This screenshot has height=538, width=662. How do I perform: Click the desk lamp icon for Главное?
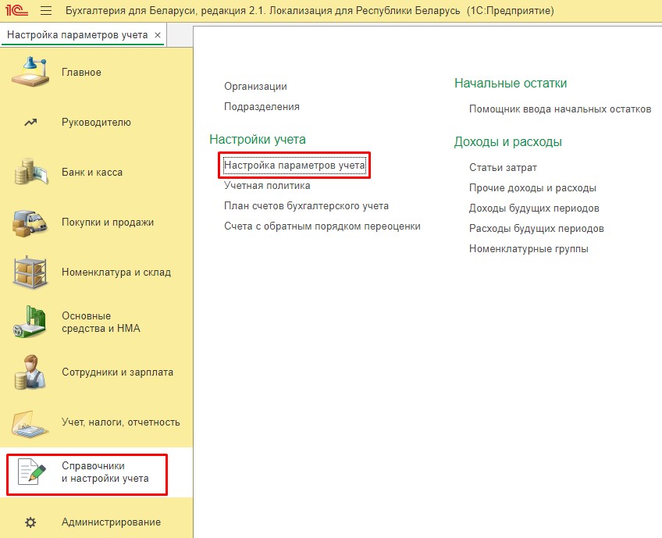point(30,72)
